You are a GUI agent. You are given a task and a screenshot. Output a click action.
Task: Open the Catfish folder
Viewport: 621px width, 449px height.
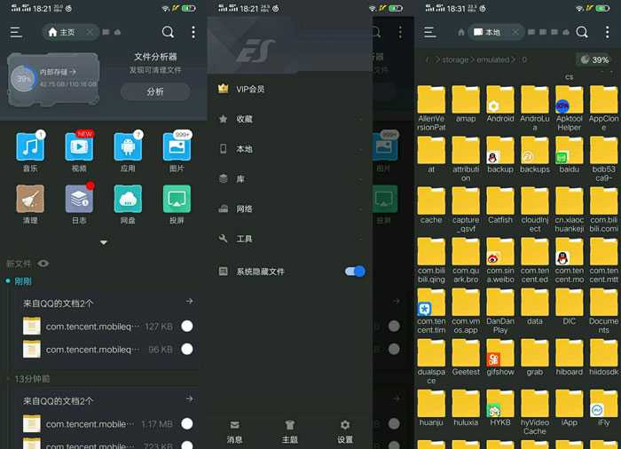(x=500, y=206)
